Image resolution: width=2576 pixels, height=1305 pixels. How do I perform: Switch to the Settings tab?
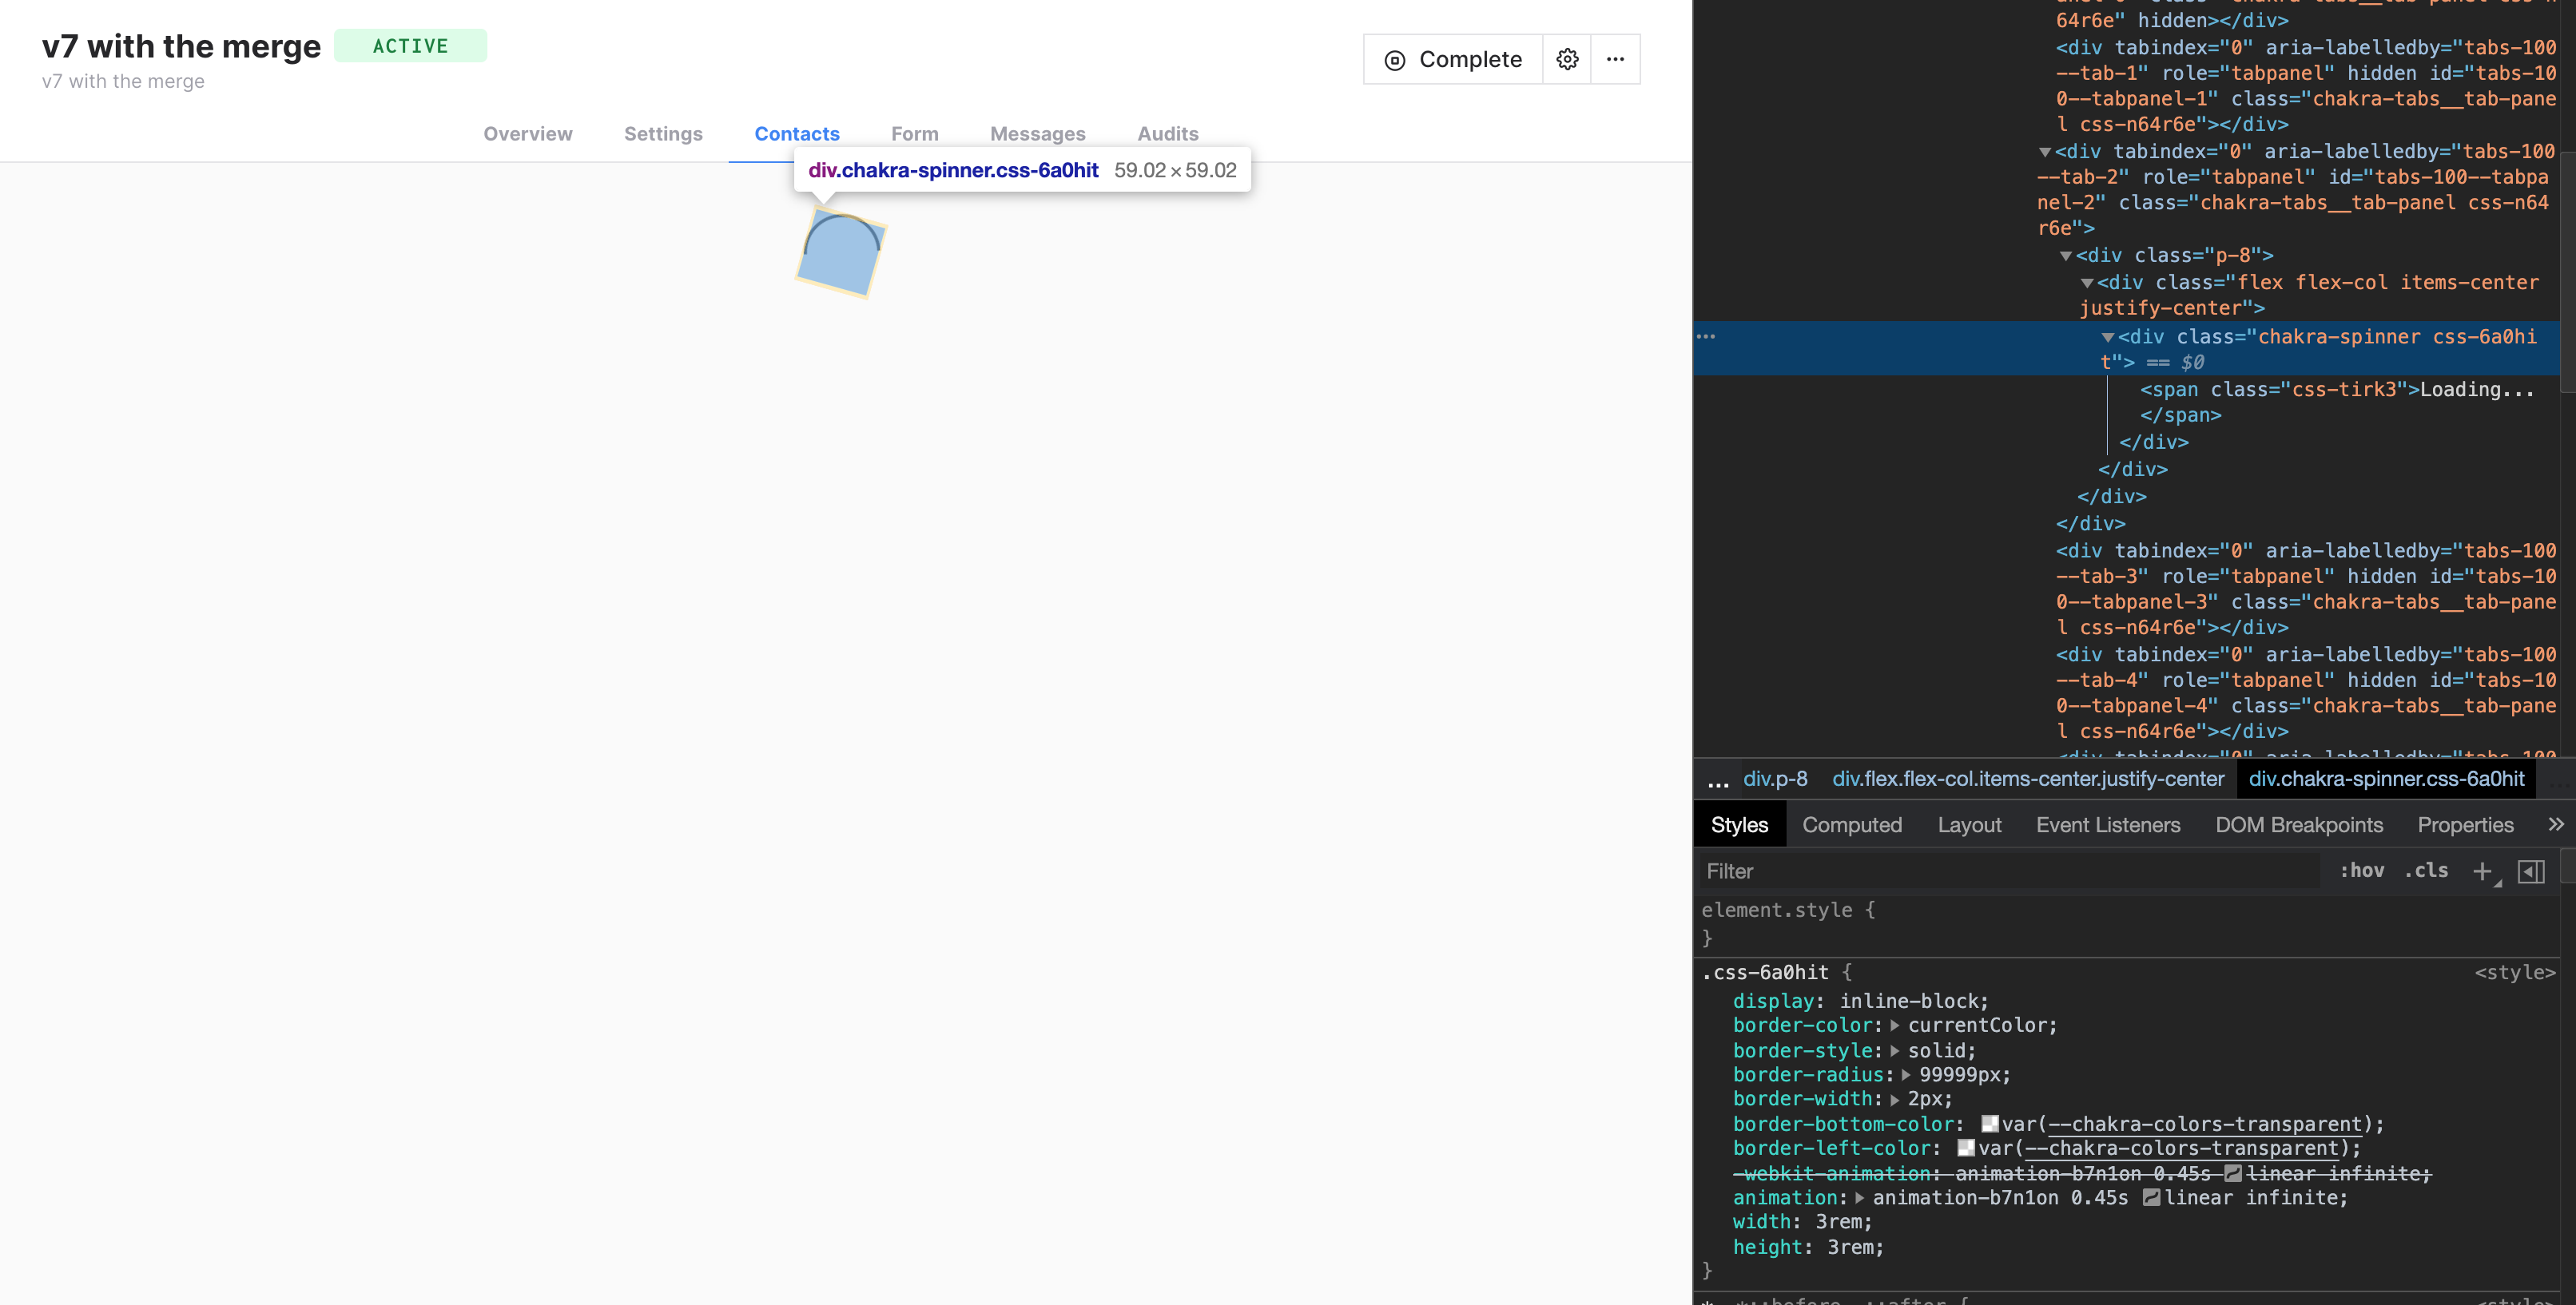pyautogui.click(x=663, y=134)
